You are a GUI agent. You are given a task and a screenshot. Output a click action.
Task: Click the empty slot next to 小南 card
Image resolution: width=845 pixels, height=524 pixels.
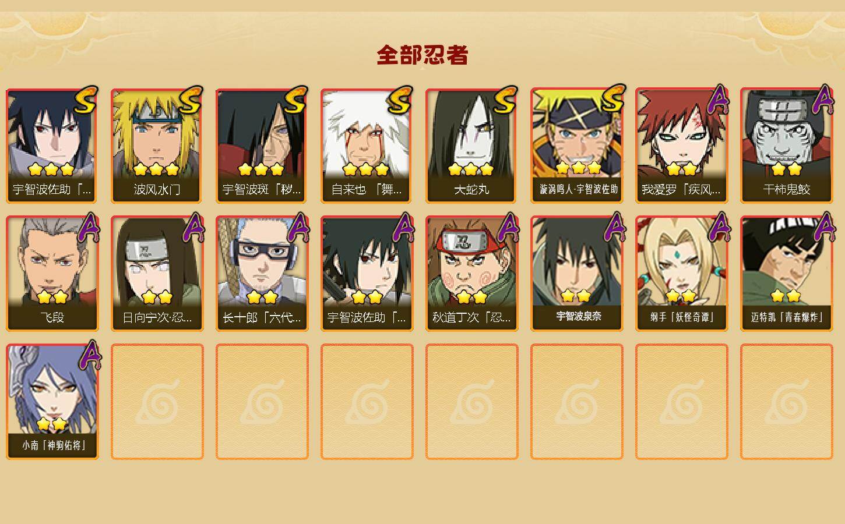click(x=157, y=402)
